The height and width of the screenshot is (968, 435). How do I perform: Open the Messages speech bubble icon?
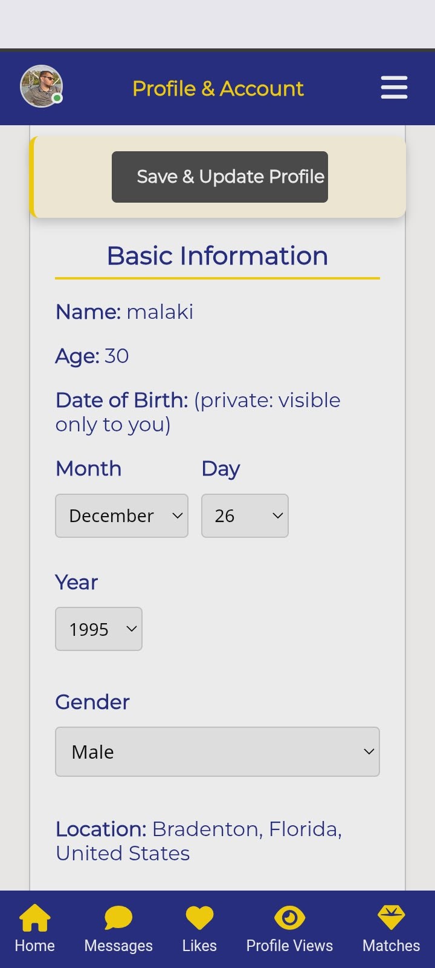point(118,917)
